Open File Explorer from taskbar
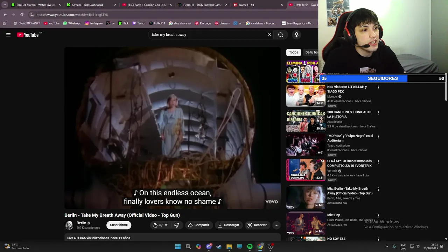The image size is (448, 252). (x=229, y=246)
